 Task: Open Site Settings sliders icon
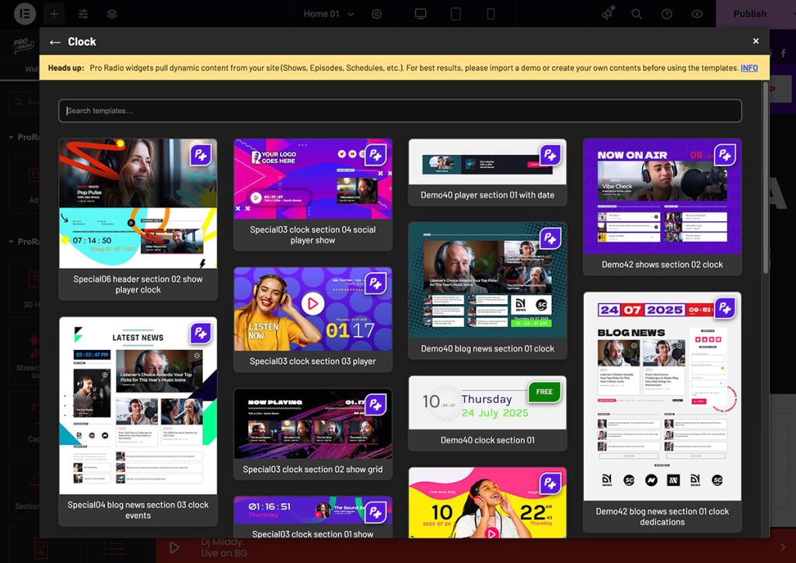click(x=83, y=14)
